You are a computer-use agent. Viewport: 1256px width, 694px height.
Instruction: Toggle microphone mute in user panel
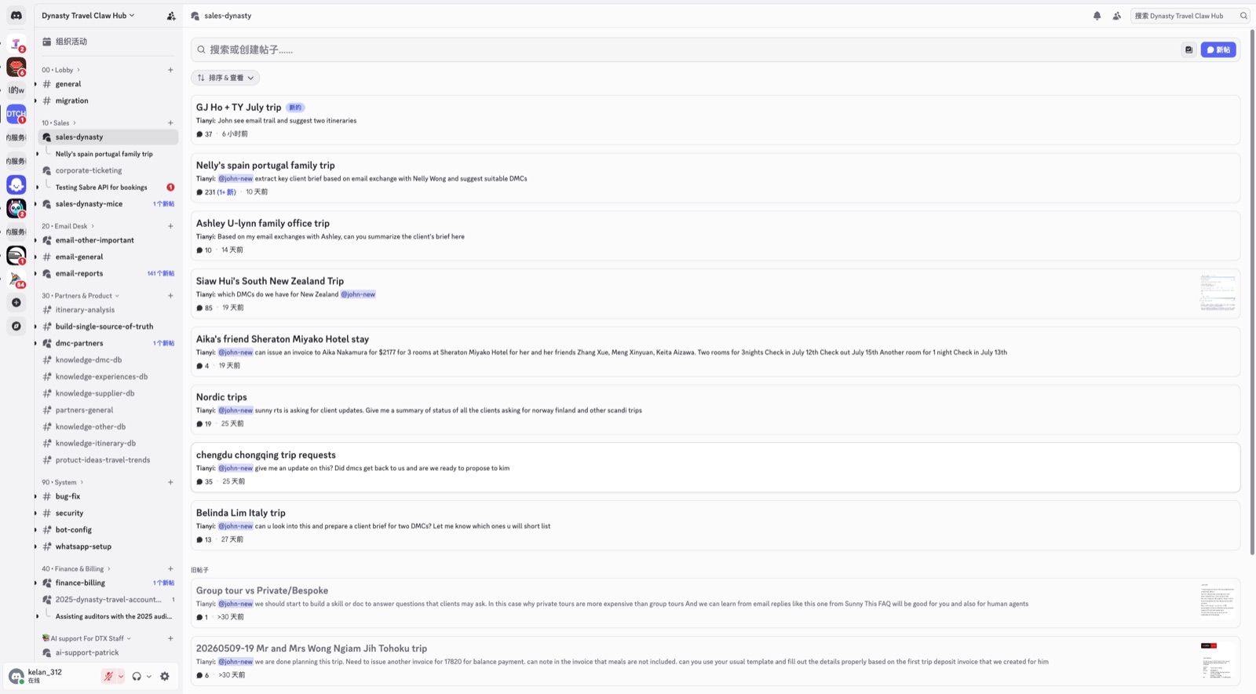pyautogui.click(x=108, y=676)
